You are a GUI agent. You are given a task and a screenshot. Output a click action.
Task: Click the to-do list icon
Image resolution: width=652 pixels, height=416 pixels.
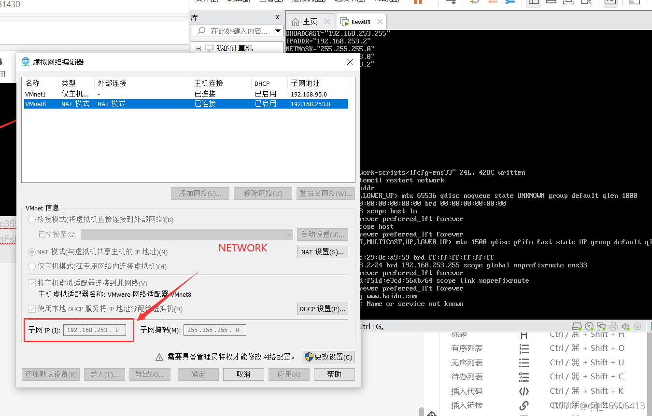coord(524,377)
